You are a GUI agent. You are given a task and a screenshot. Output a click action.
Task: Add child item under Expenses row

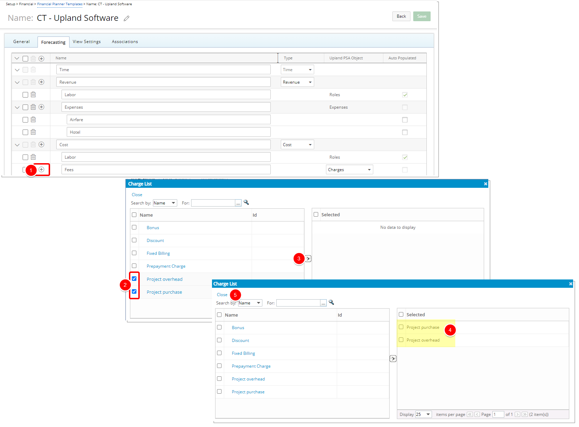[x=41, y=107]
